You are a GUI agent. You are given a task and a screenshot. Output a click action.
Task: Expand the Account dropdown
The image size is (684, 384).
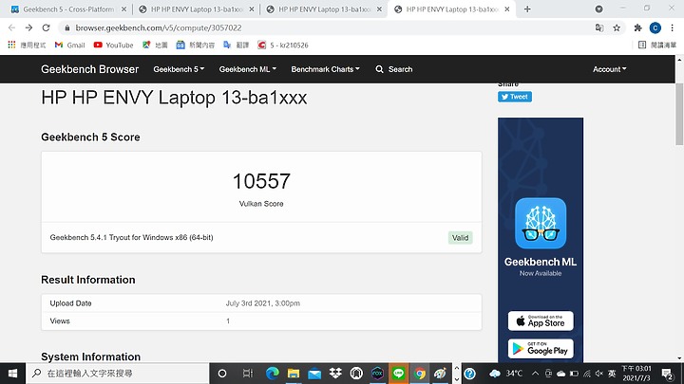pos(609,69)
